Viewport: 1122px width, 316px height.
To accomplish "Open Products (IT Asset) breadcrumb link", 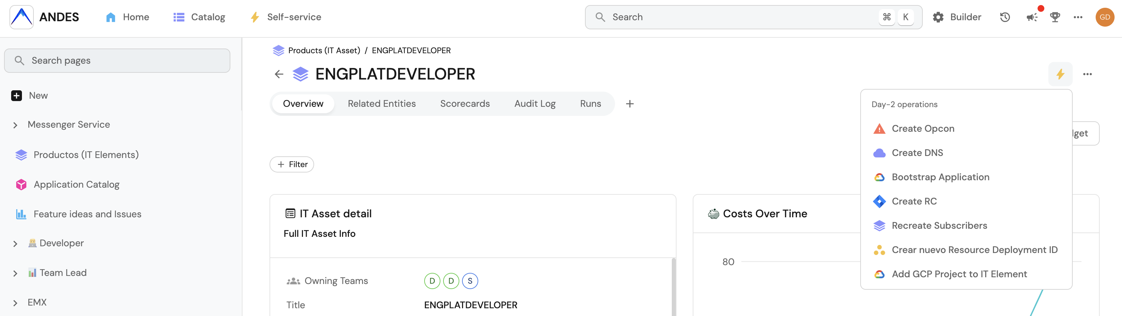I will 324,51.
